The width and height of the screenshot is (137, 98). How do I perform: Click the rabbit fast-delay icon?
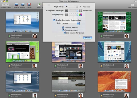[80, 7]
